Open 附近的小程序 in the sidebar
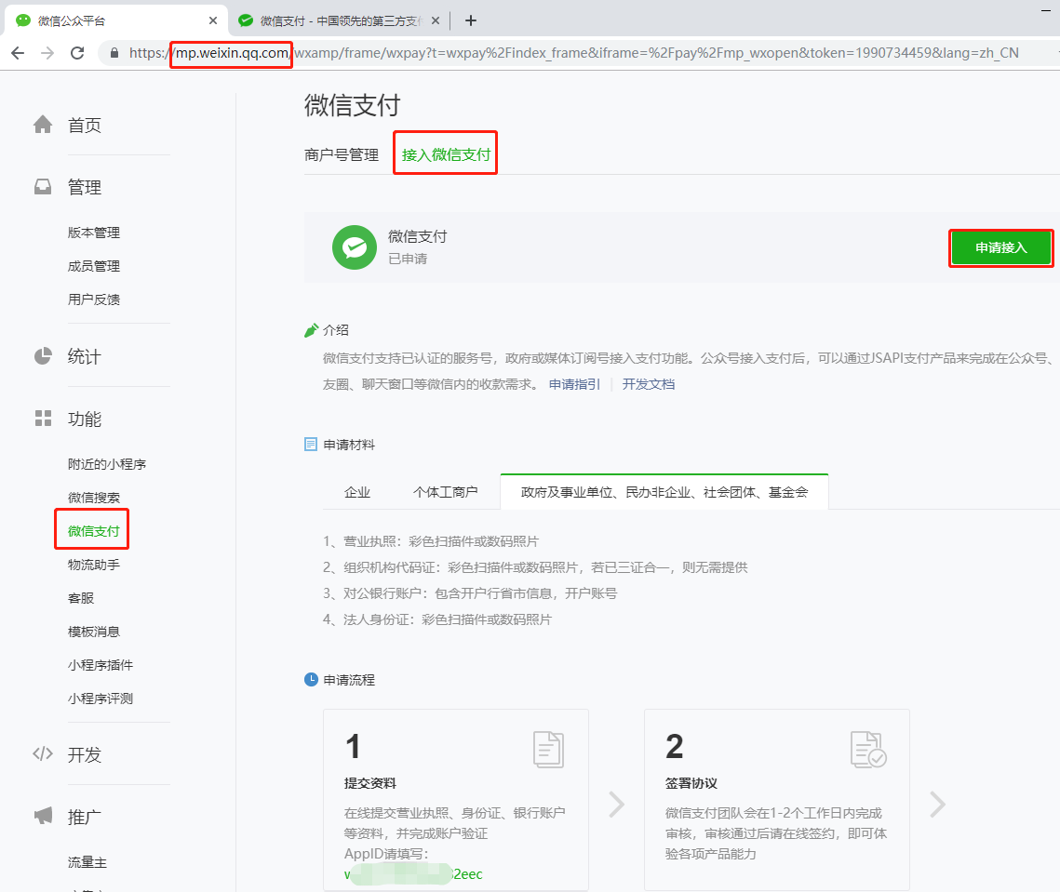Screen dimensions: 1060x892 click(107, 464)
